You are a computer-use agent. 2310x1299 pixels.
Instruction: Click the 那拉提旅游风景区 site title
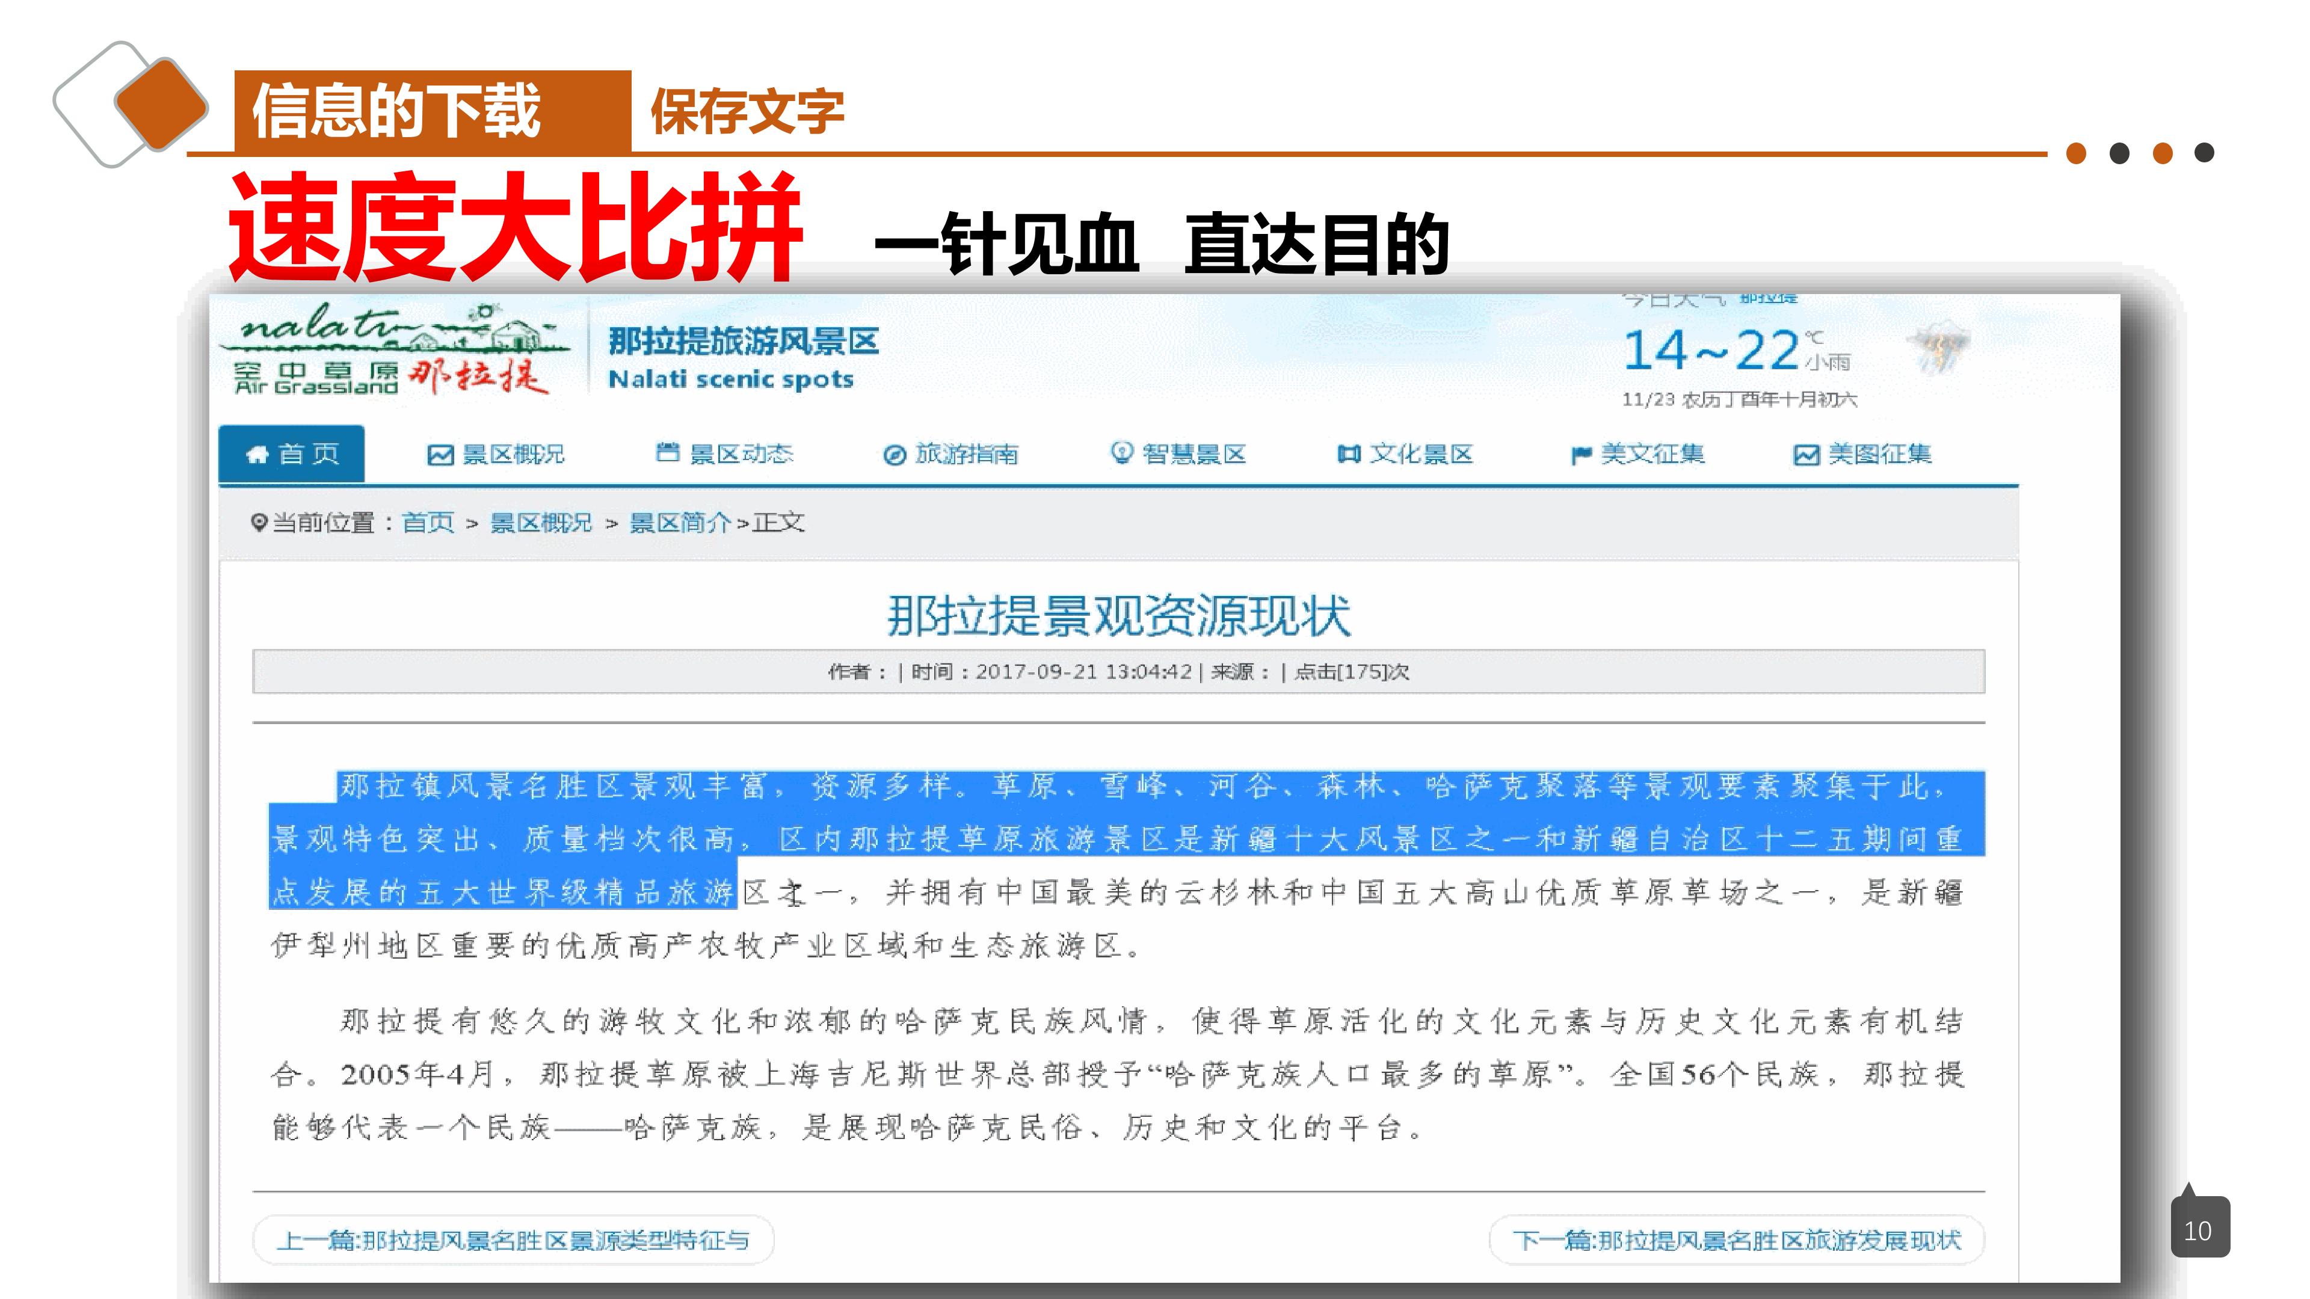point(744,342)
